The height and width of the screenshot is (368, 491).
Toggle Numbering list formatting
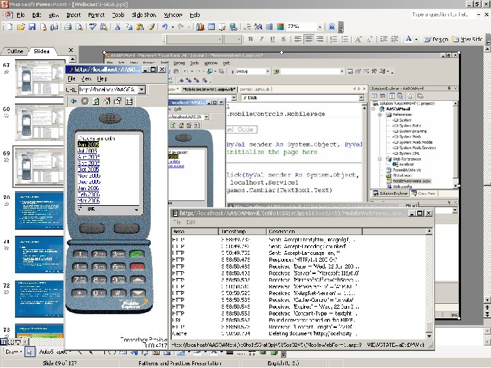[333, 39]
